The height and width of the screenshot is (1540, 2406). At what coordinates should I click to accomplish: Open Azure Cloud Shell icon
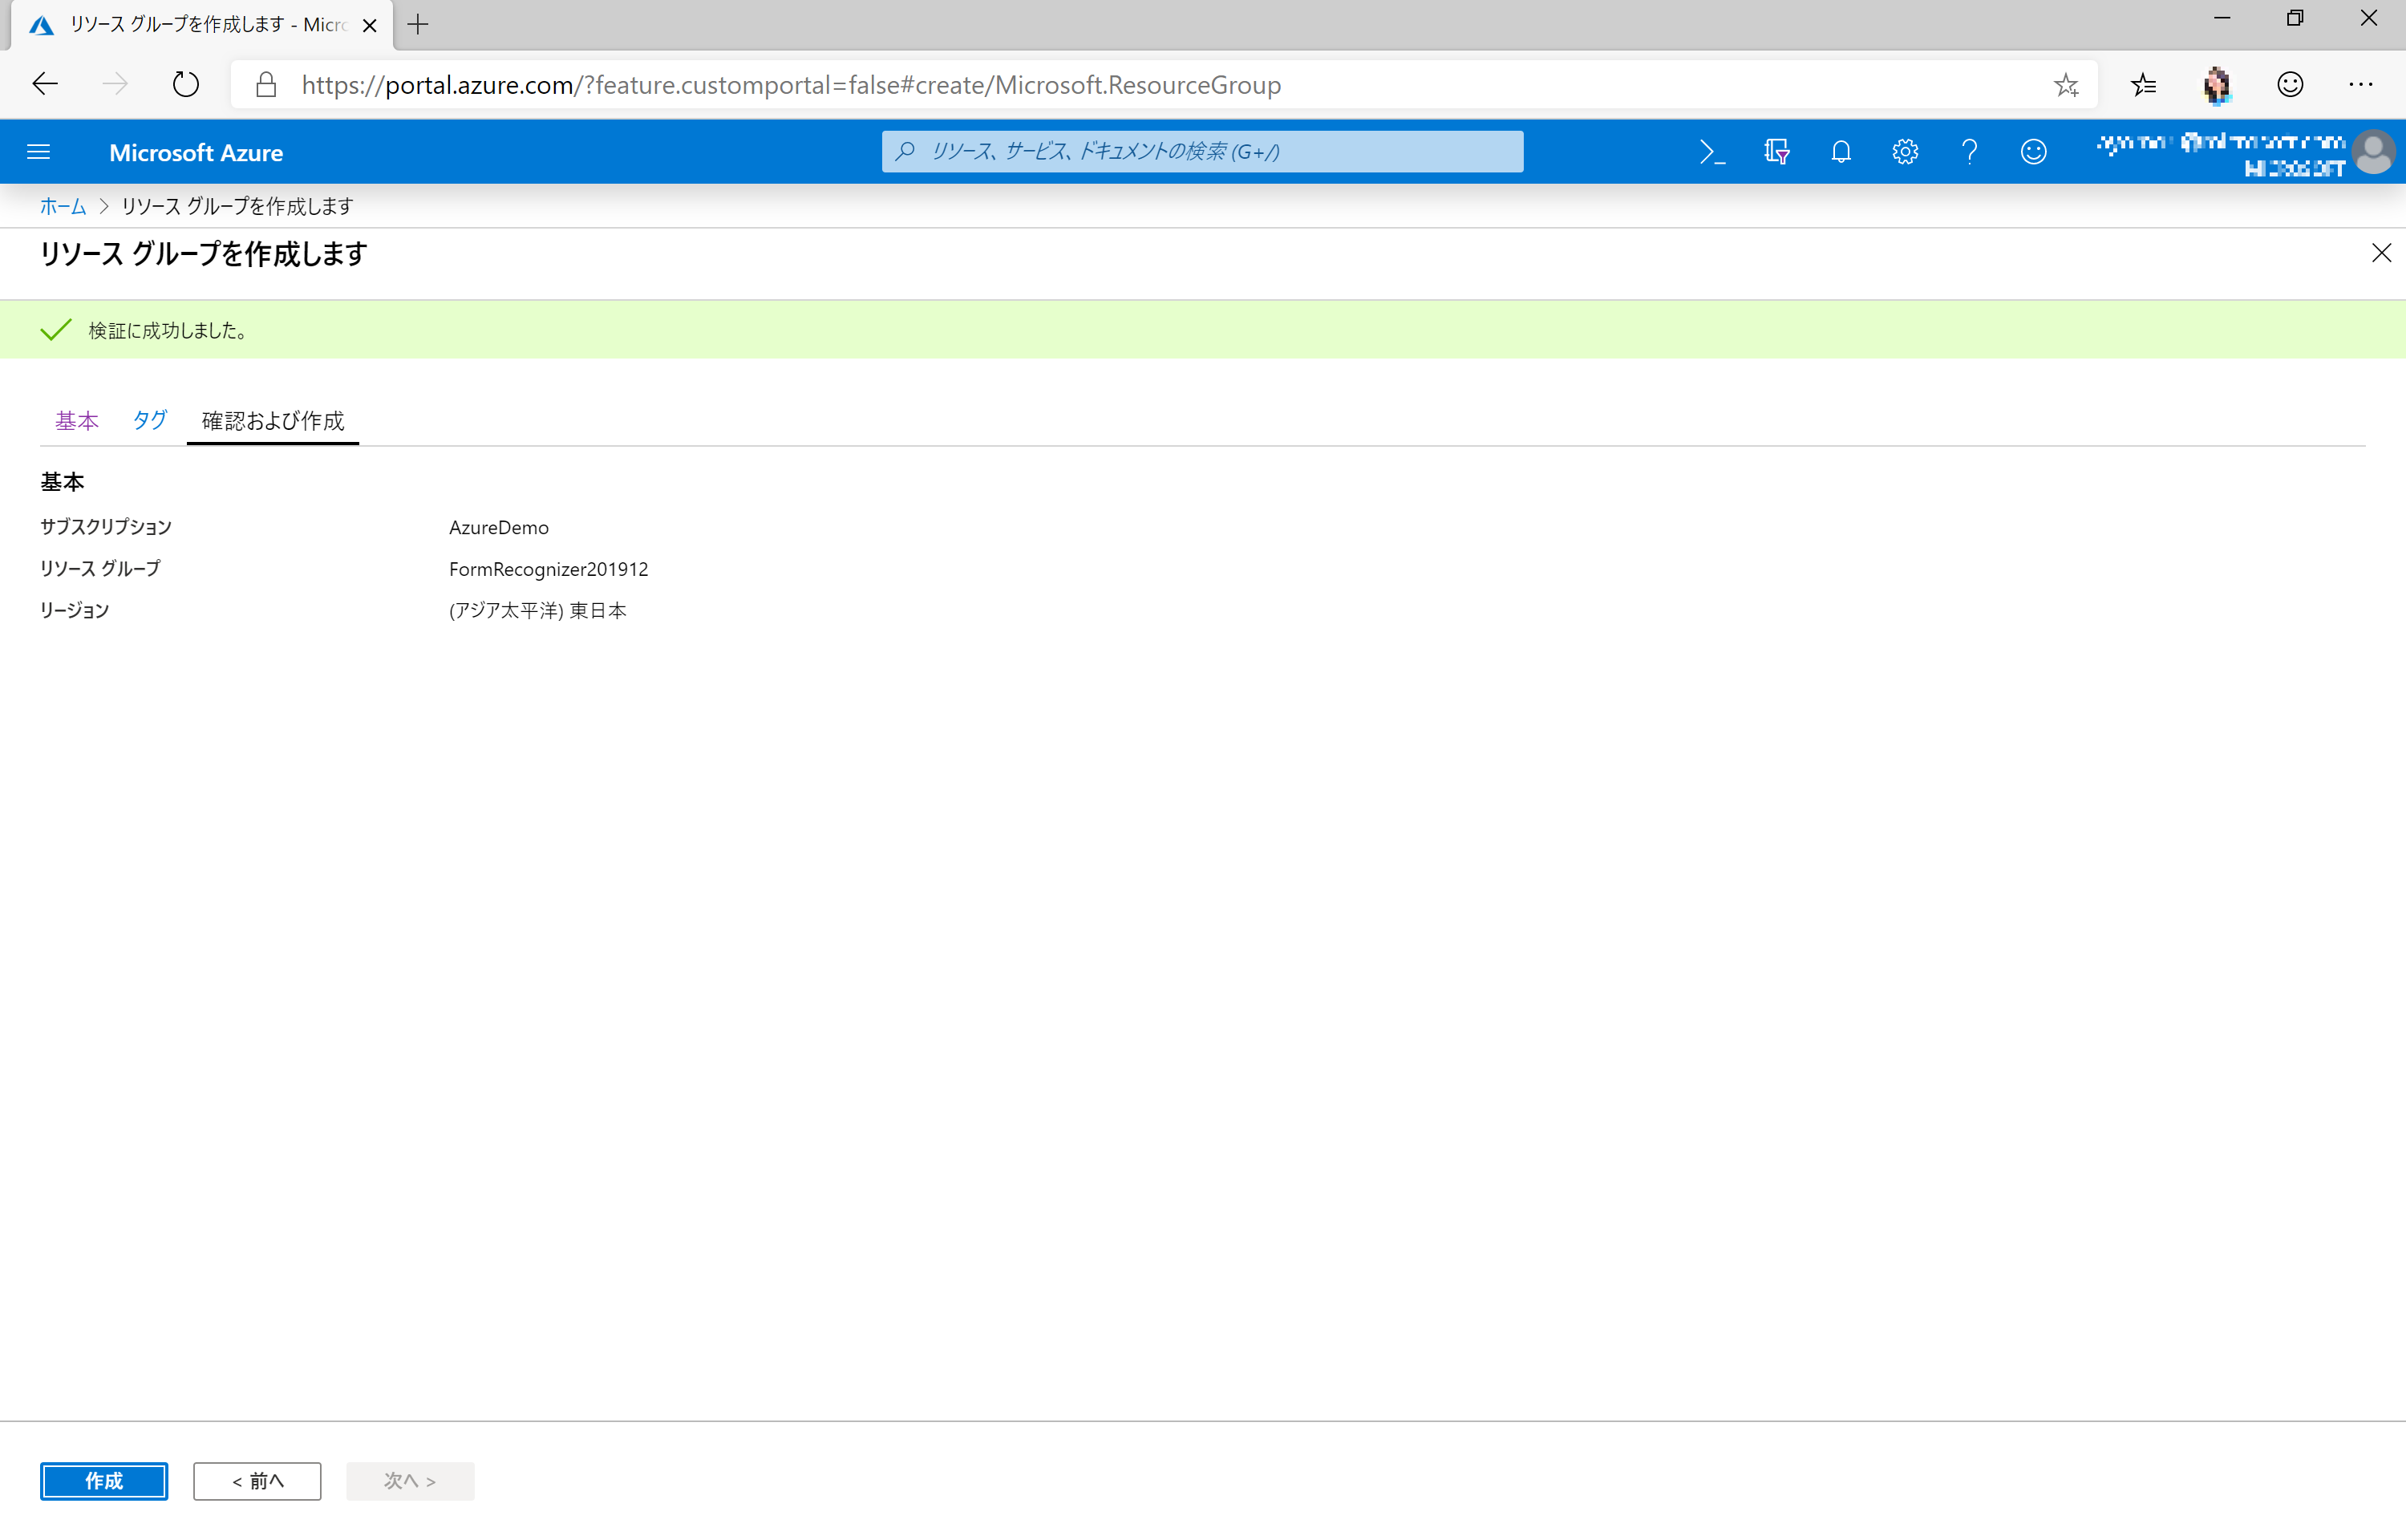pos(1711,152)
